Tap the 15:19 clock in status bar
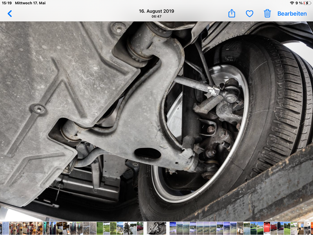The height and width of the screenshot is (235, 313). click(7, 3)
